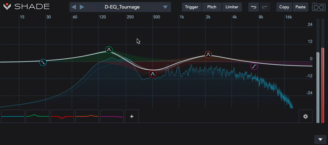Click the -24 dB scale label
328x145 pixels.
point(309,93)
